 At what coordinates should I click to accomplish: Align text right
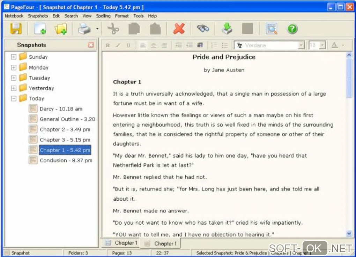click(x=164, y=45)
